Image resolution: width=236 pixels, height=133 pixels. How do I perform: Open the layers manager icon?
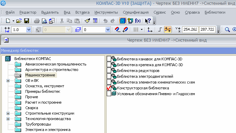click(78, 30)
